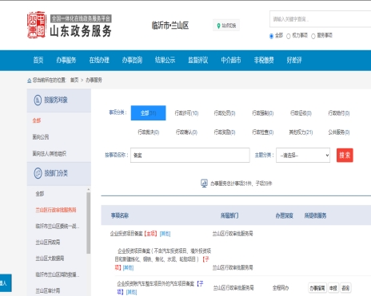Open 好差评 in the navigation bar
Screen dimensions: 371x296
click(x=294, y=60)
